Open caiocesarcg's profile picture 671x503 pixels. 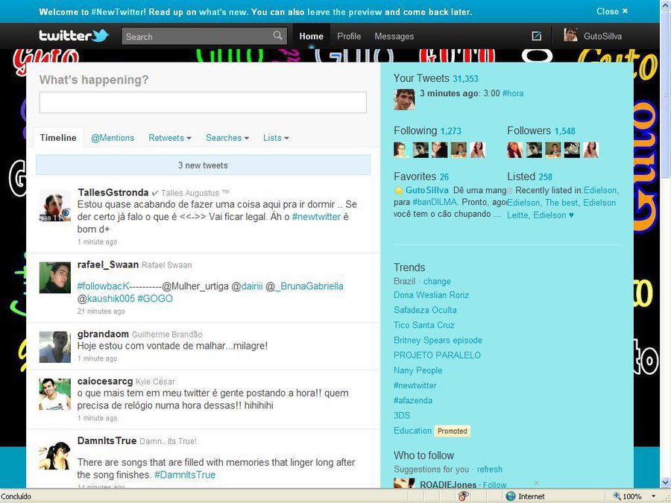click(54, 394)
